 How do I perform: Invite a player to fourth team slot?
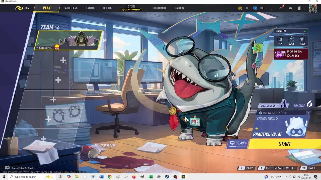53,99
